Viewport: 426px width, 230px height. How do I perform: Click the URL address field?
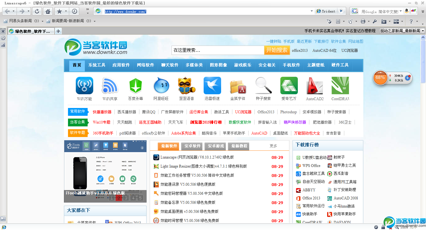pyautogui.click(x=206, y=12)
